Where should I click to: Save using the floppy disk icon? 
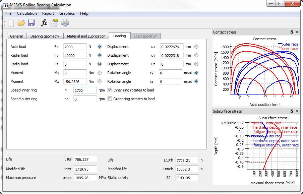32,23
